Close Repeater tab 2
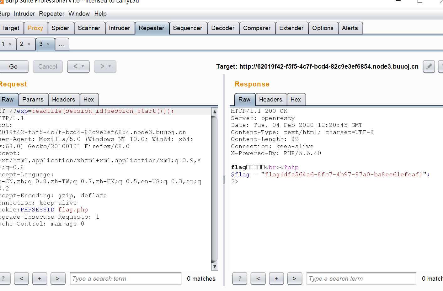Image resolution: width=443 pixels, height=291 pixels. [x=29, y=44]
